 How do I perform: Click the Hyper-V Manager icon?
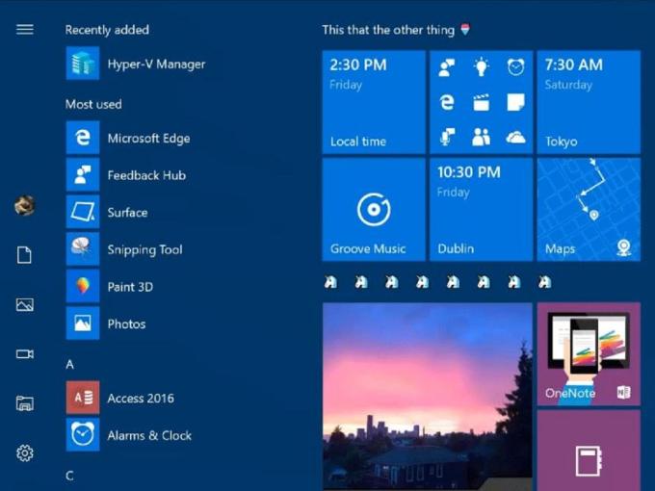tap(83, 63)
